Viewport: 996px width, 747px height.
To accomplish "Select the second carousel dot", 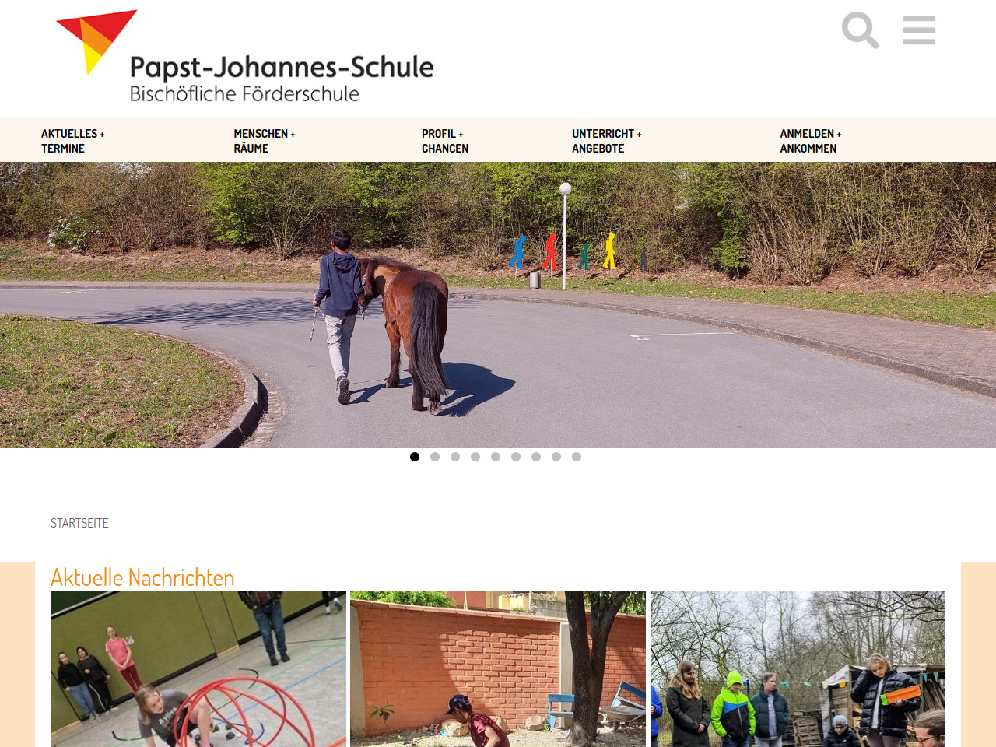I will point(435,457).
